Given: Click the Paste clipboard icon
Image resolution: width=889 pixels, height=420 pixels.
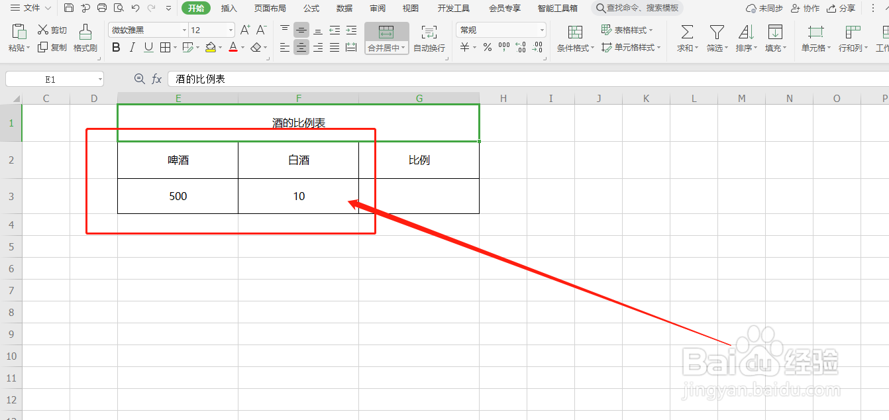Looking at the screenshot, I should [x=19, y=30].
